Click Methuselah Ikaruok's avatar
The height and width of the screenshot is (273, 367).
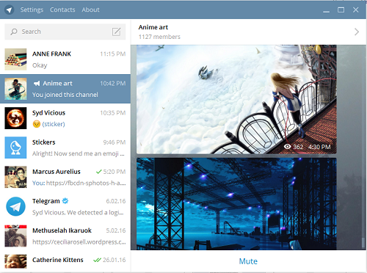(x=15, y=236)
